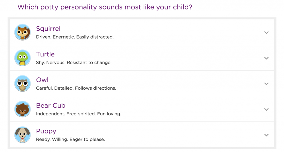284x152 pixels.
Task: Click the Owl avatar icon
Action: click(x=22, y=83)
